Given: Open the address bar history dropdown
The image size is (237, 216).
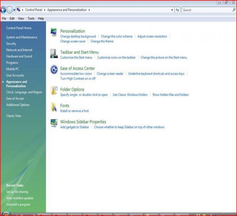Looking at the screenshot, I should coord(172,10).
